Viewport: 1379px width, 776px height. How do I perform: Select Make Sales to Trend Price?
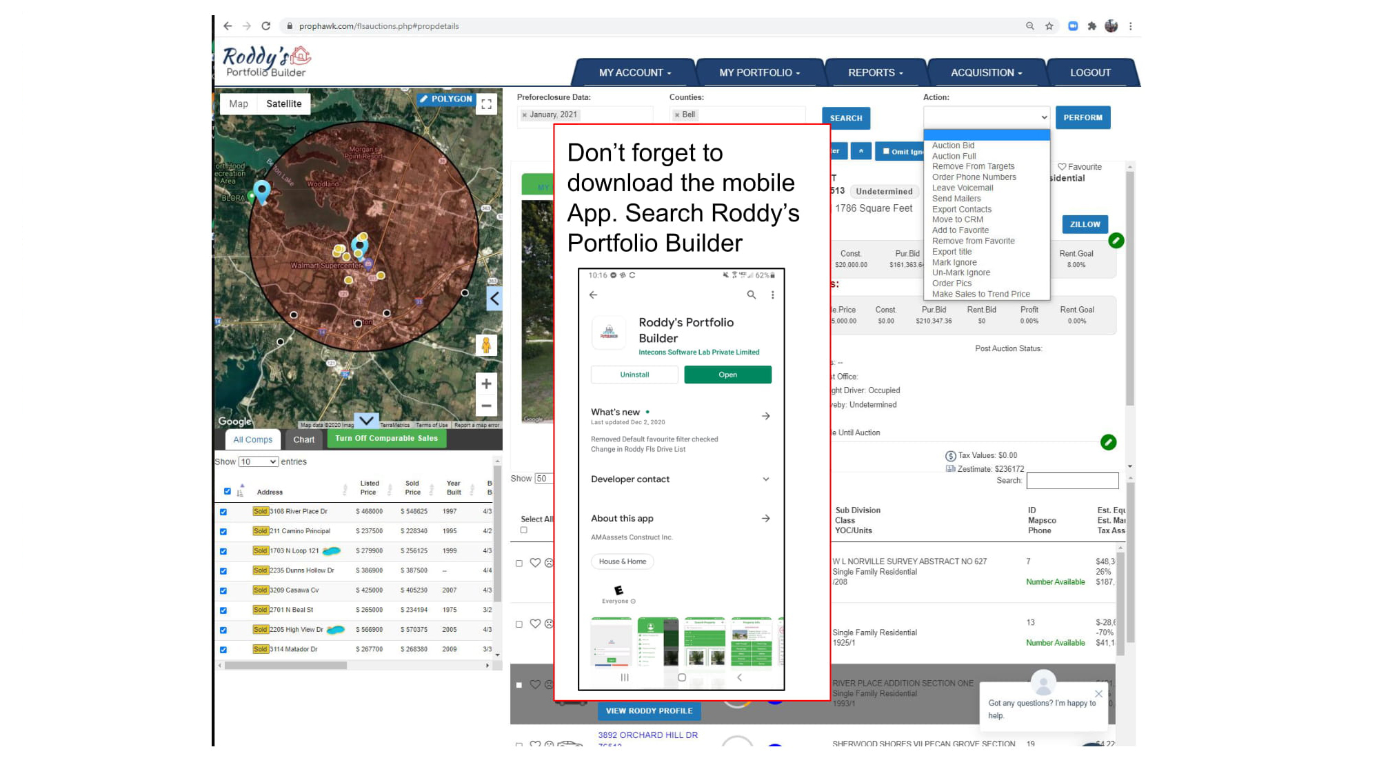(x=980, y=294)
